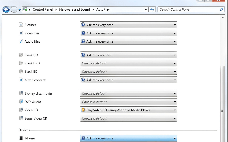The height and width of the screenshot is (142, 228).
Task: Open the Video CD action dropdown
Action: pos(128,110)
